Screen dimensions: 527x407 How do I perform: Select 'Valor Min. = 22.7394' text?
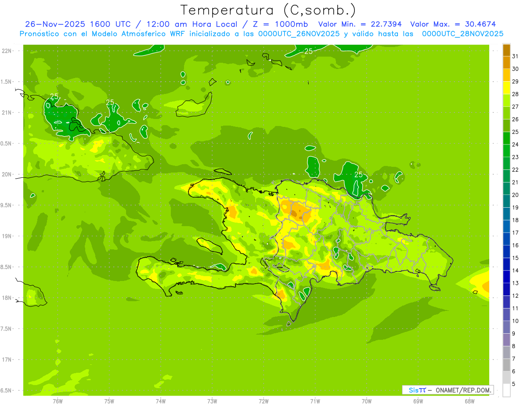coord(360,24)
